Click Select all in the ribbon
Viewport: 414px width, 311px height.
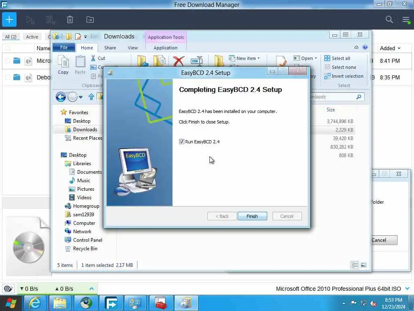coord(337,58)
